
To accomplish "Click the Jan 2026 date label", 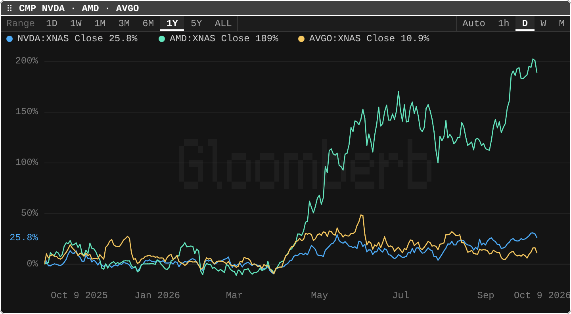I will pyautogui.click(x=157, y=295).
